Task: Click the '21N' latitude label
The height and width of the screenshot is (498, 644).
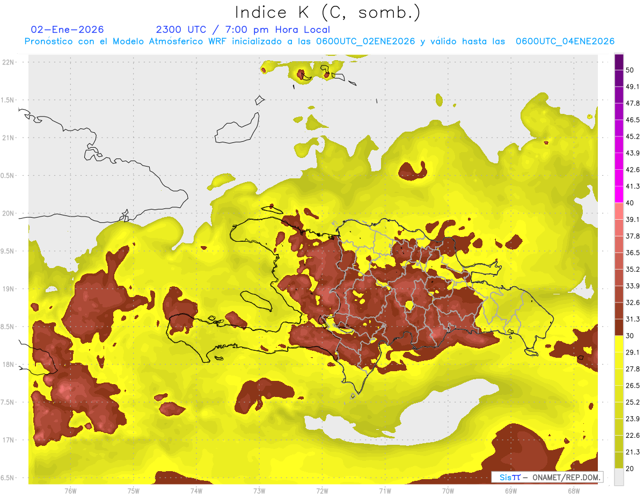Action: coord(9,138)
